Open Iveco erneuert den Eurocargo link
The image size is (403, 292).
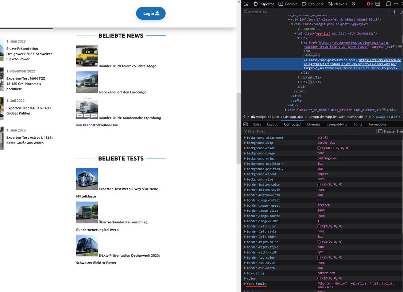coord(123,92)
